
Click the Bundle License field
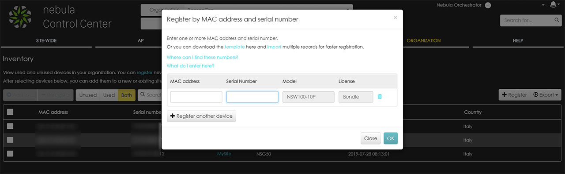pos(356,97)
